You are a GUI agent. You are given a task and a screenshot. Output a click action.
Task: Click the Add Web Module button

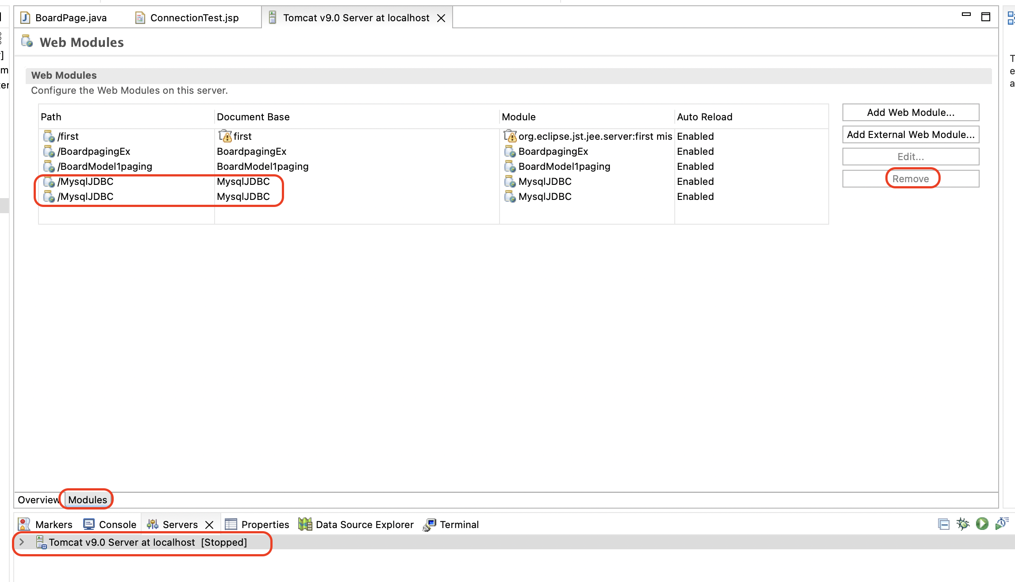point(910,112)
